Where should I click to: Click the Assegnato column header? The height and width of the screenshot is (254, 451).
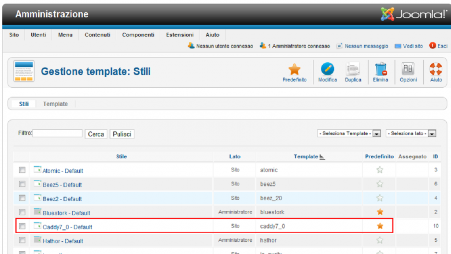point(412,157)
